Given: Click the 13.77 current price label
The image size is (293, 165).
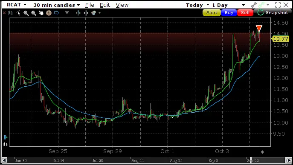Looking at the screenshot, I should coord(280,39).
